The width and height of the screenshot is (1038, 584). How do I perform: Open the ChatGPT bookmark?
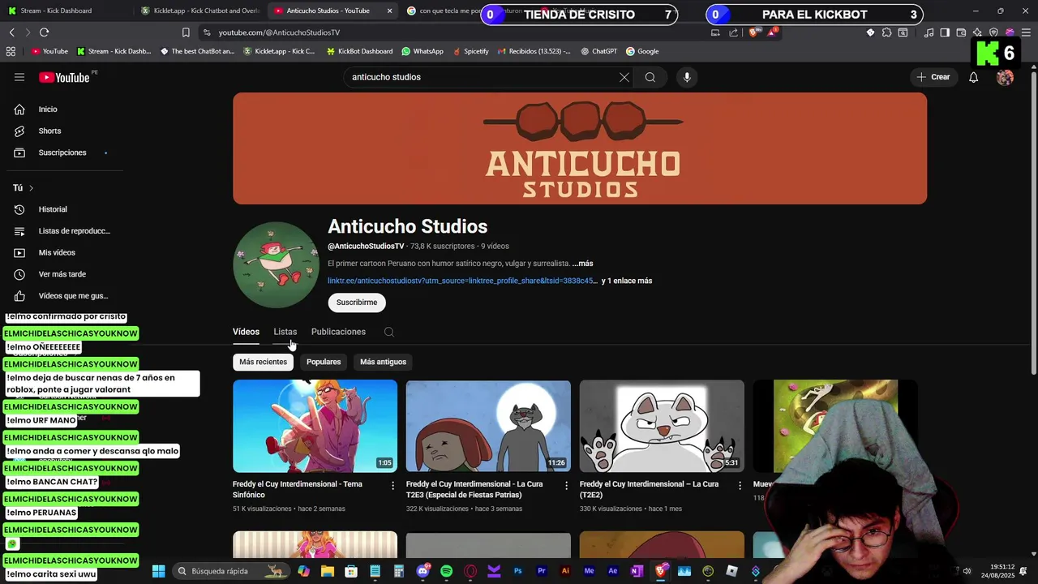598,51
